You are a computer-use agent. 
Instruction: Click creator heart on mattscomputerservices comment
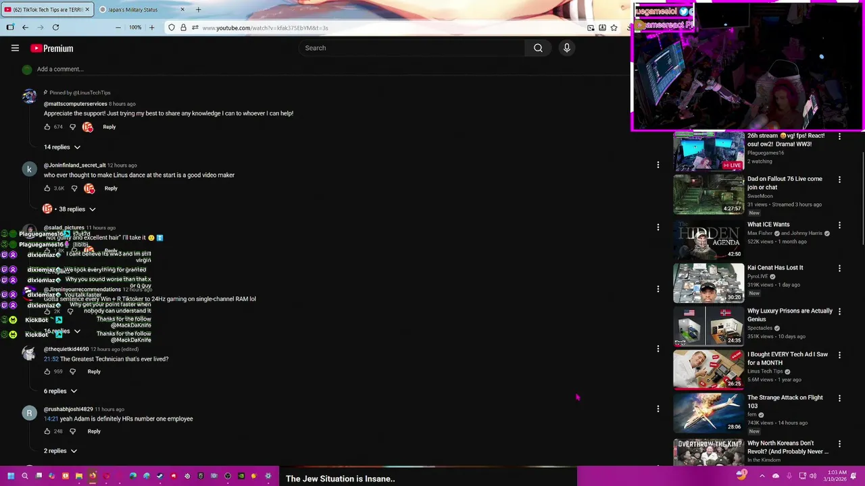coord(88,127)
